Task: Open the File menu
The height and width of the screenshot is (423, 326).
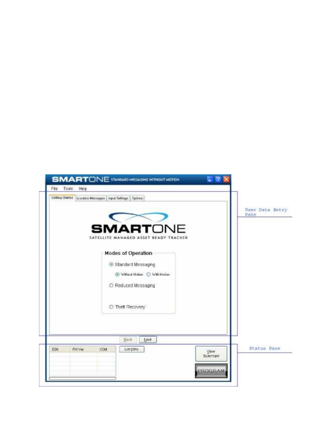Action: (x=54, y=188)
